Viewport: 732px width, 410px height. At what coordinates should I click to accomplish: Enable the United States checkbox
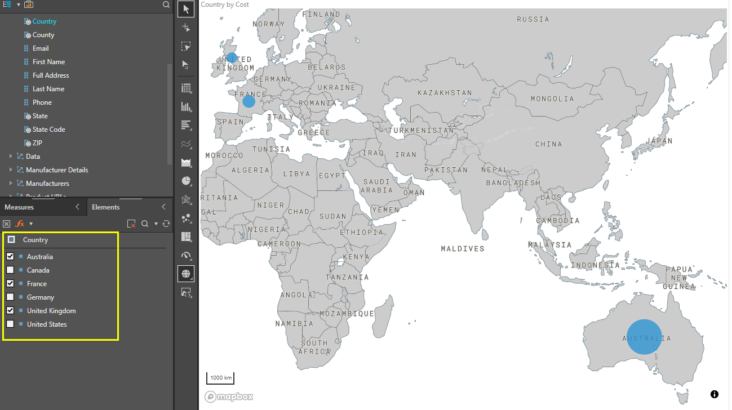pyautogui.click(x=10, y=324)
